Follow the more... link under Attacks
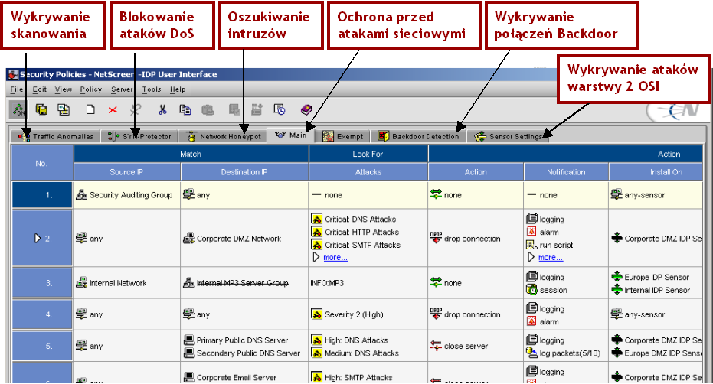Image resolution: width=713 pixels, height=384 pixels. 335,258
